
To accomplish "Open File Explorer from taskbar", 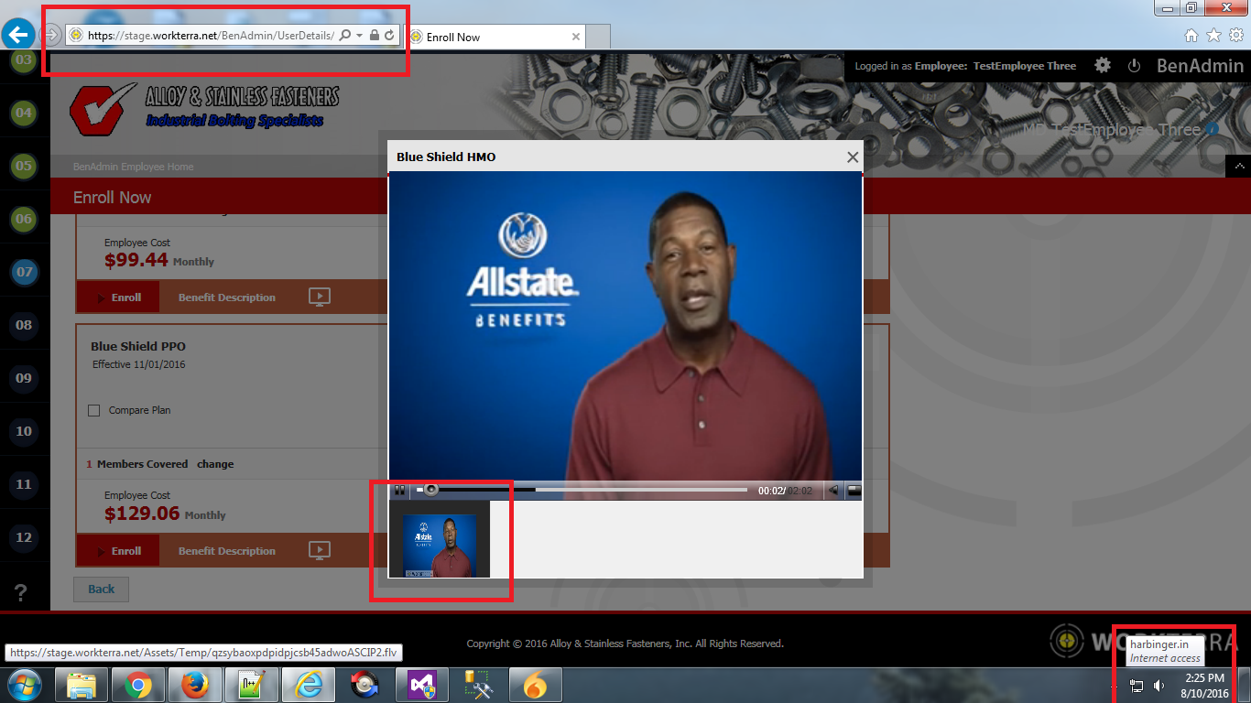I will tap(82, 685).
